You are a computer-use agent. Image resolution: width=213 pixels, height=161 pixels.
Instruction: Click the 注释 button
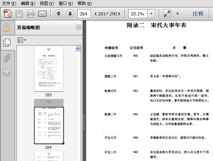(x=198, y=14)
